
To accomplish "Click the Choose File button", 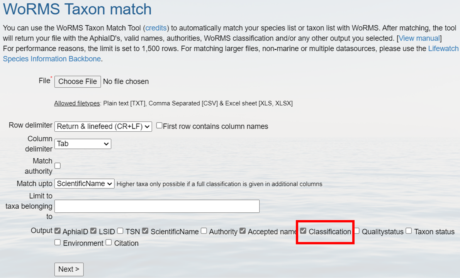I will tap(78, 81).
